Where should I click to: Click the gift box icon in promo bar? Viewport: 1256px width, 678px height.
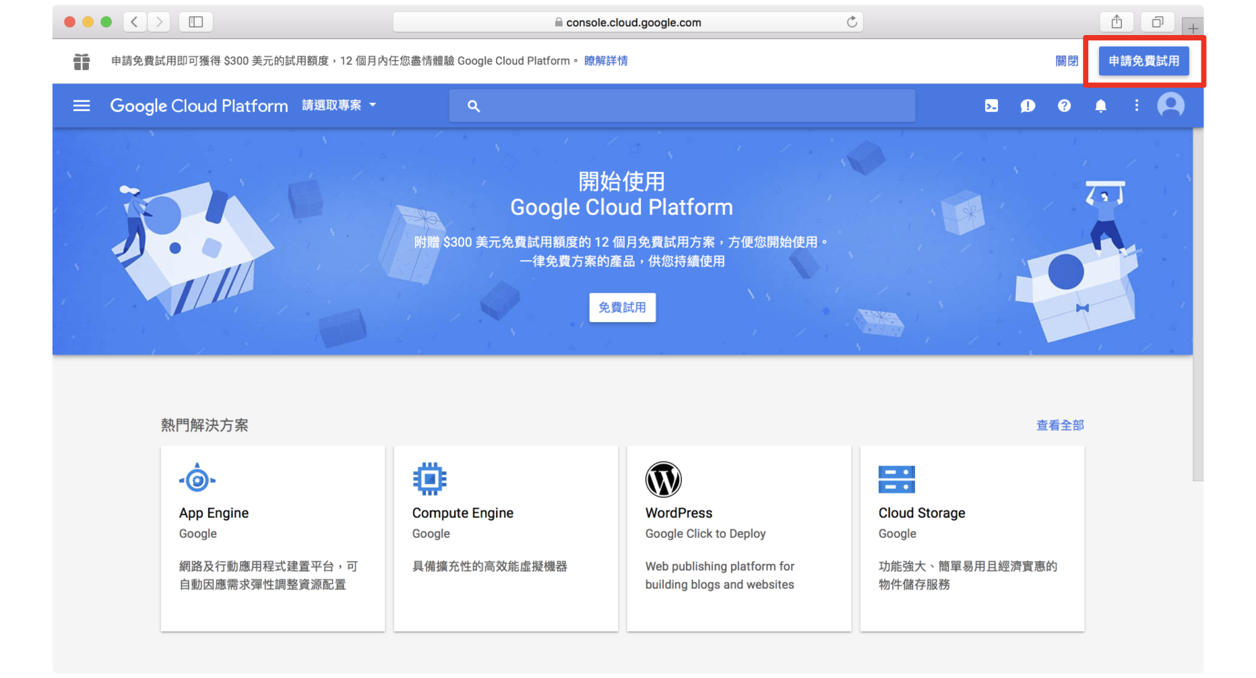82,61
